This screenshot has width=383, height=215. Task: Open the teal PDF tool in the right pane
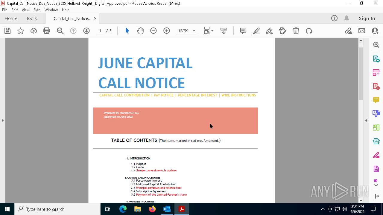[376, 141]
